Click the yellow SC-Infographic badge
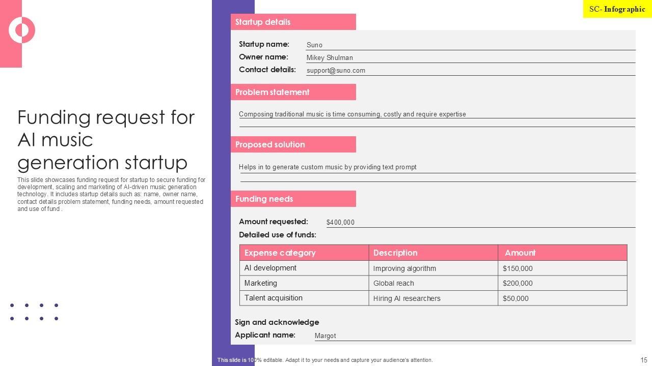 (617, 9)
